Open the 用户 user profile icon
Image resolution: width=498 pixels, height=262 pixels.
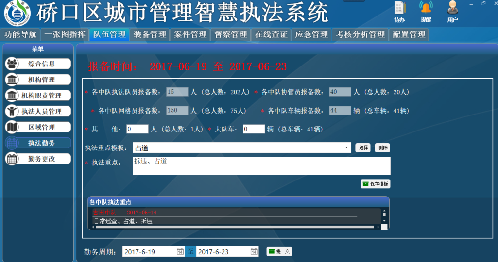(x=452, y=11)
